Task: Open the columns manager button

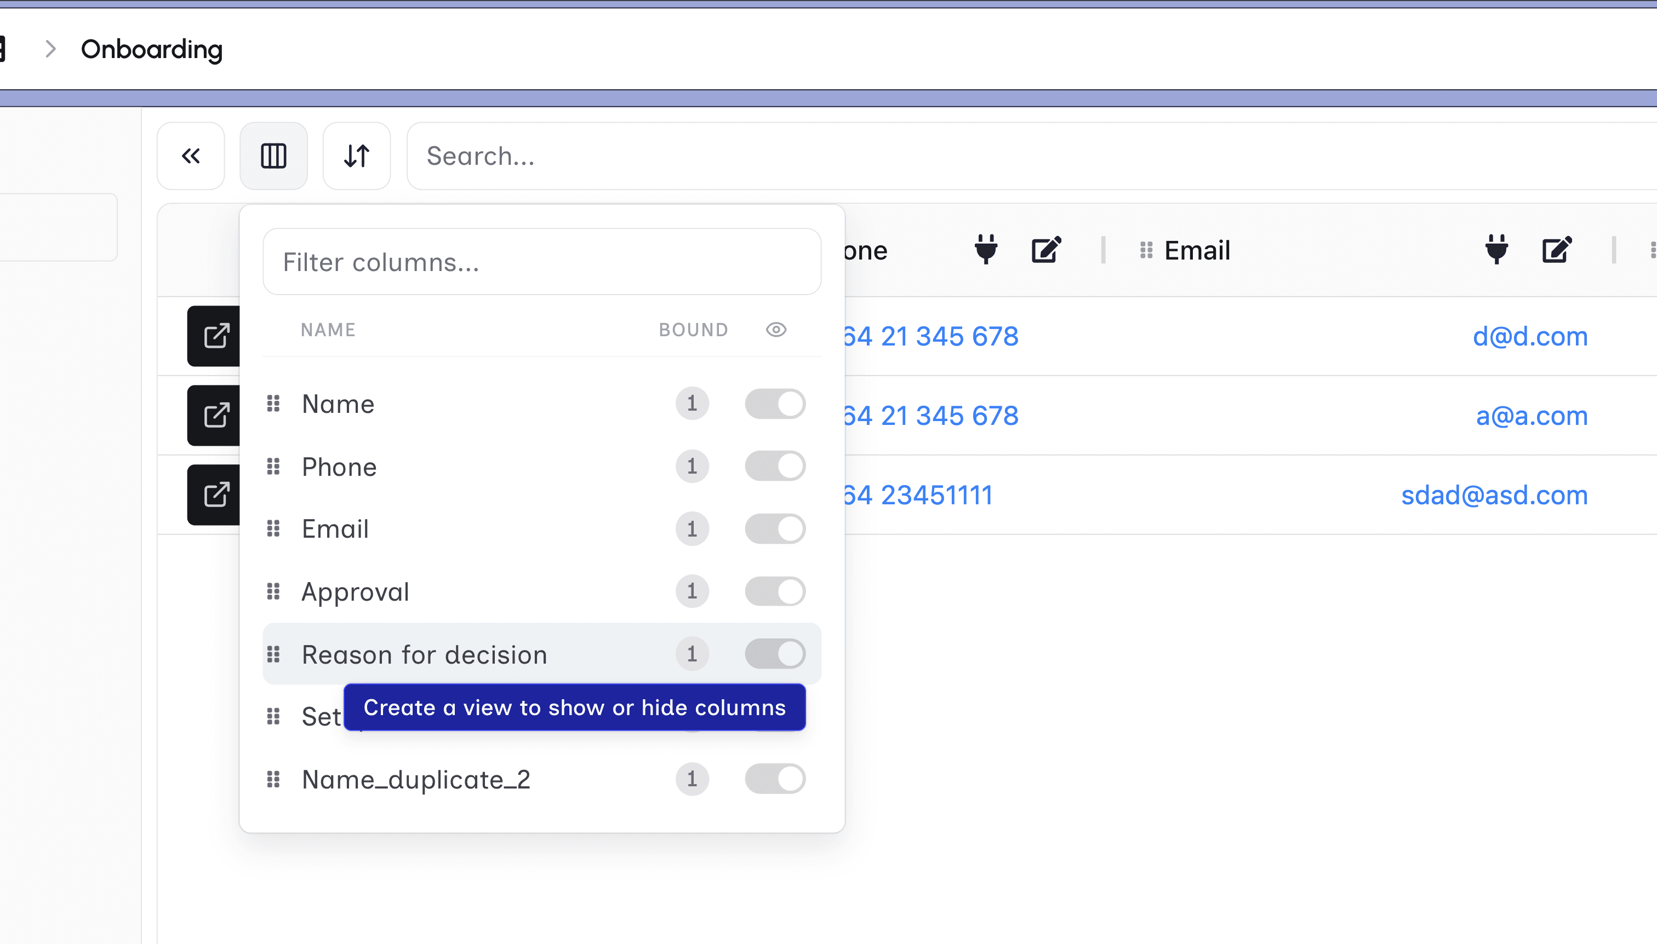Action: [274, 156]
